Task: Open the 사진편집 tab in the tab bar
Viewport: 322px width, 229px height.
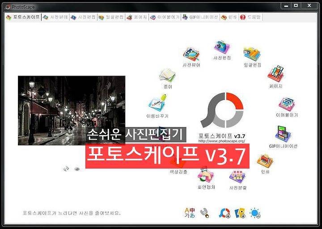Action: 83,17
